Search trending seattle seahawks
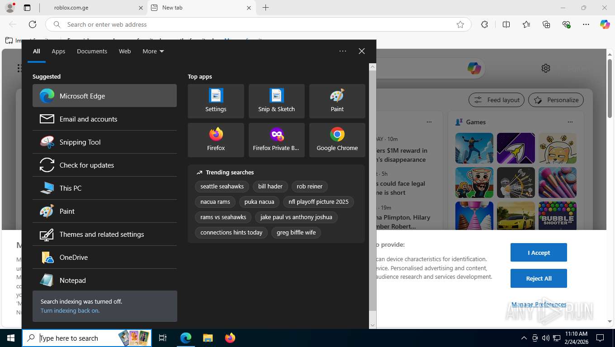 [222, 186]
